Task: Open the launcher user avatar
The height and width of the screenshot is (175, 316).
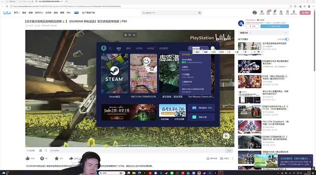Action: (x=213, y=48)
